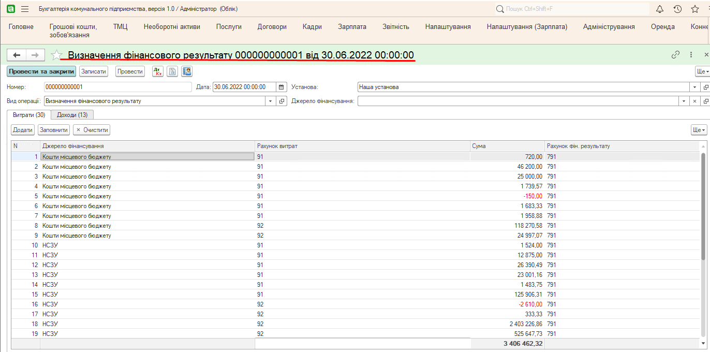
Task: Expand the Вид операції dropdown
Action: click(x=271, y=101)
